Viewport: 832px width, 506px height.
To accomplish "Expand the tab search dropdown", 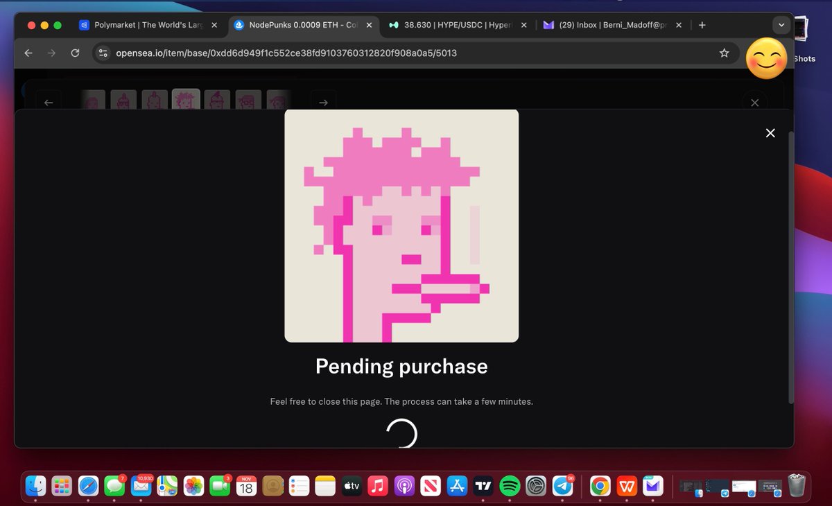I will [781, 25].
